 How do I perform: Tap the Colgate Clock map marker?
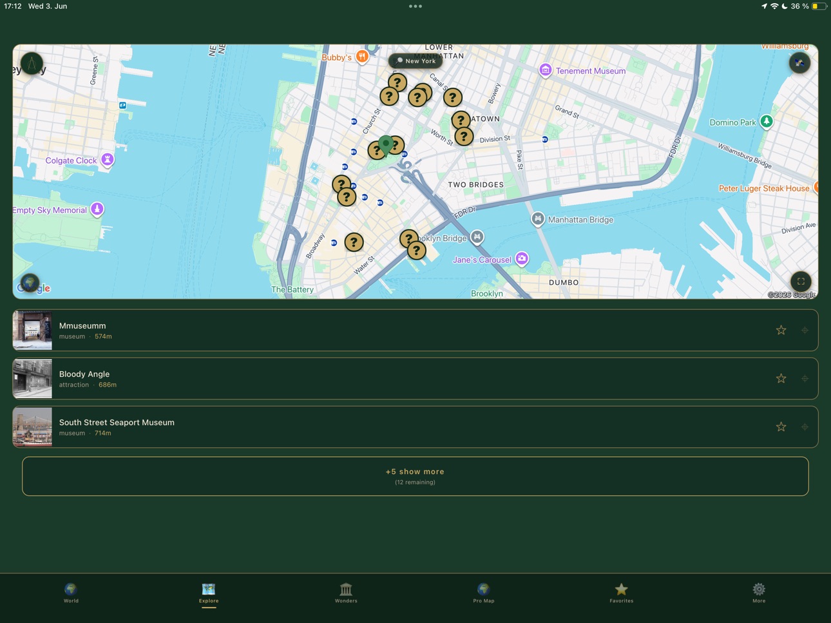coord(108,160)
